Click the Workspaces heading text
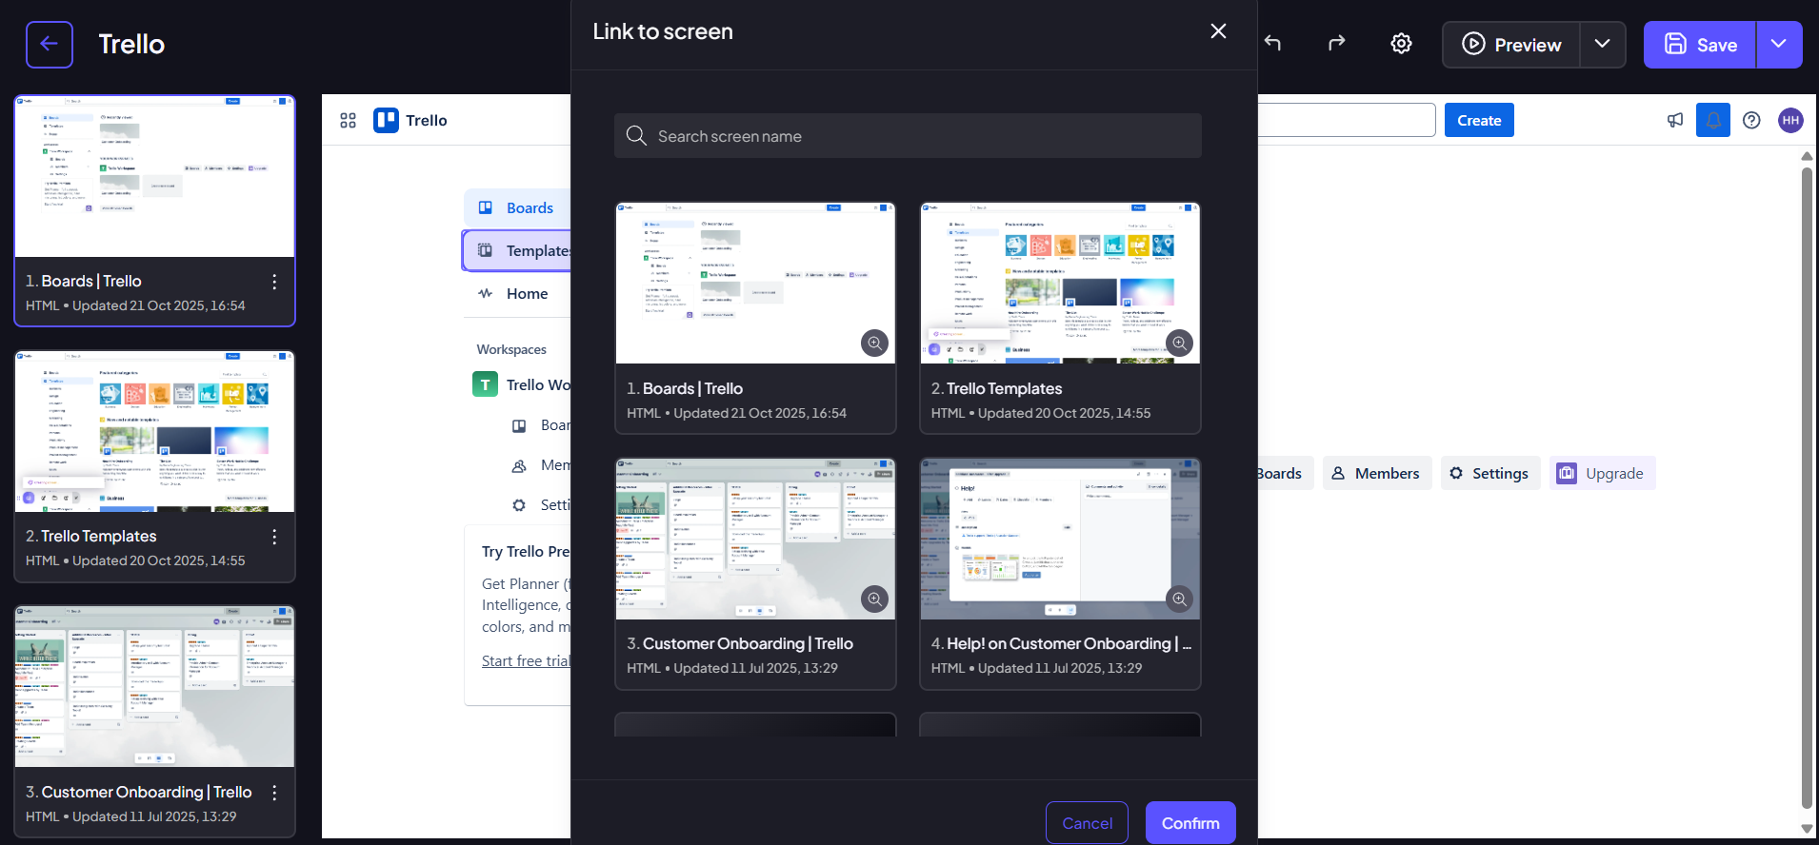 511,349
